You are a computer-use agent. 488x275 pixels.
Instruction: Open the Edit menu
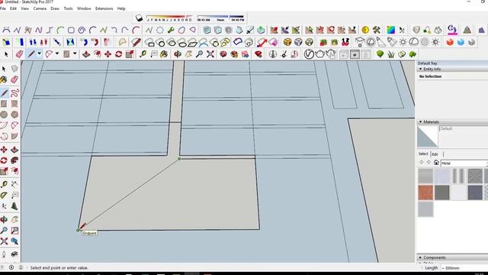pos(13,8)
